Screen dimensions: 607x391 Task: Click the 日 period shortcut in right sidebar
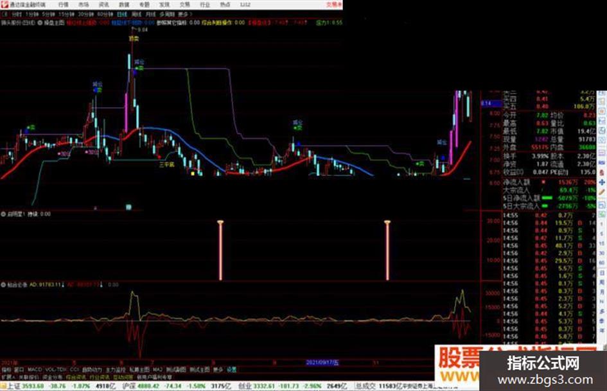pyautogui.click(x=602, y=273)
